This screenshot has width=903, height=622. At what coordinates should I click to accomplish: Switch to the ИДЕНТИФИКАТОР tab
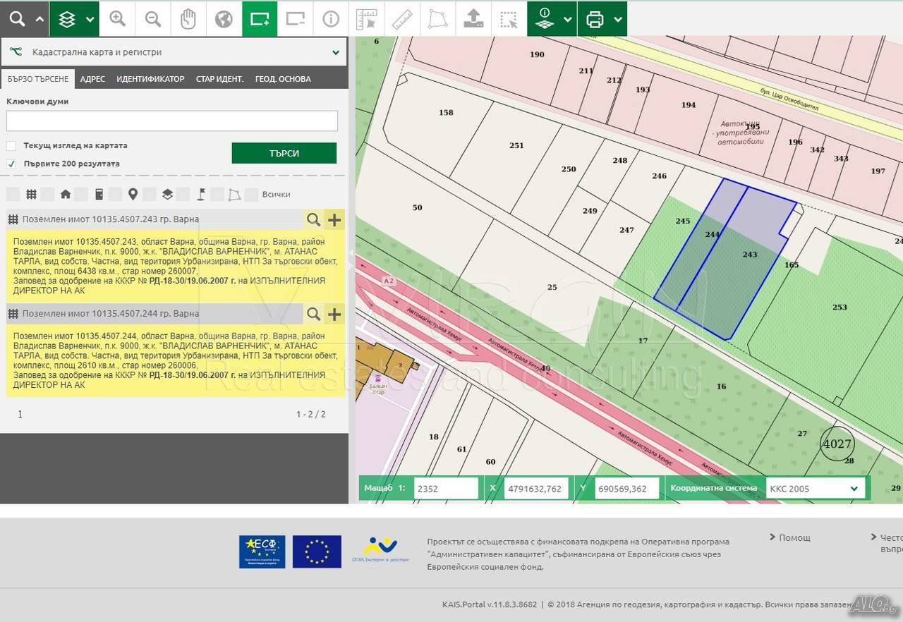tap(150, 79)
